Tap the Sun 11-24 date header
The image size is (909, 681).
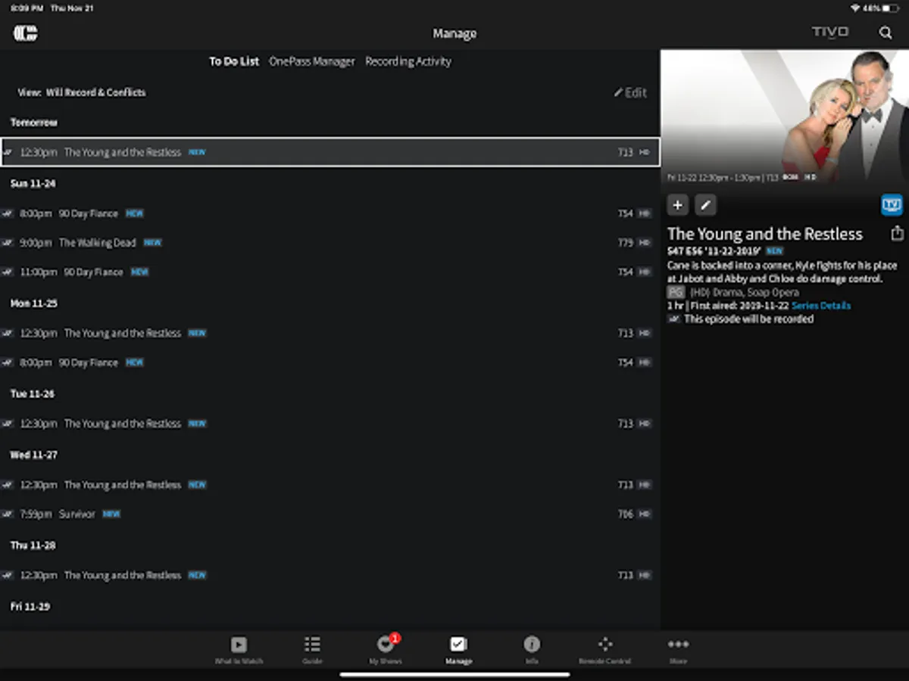33,183
